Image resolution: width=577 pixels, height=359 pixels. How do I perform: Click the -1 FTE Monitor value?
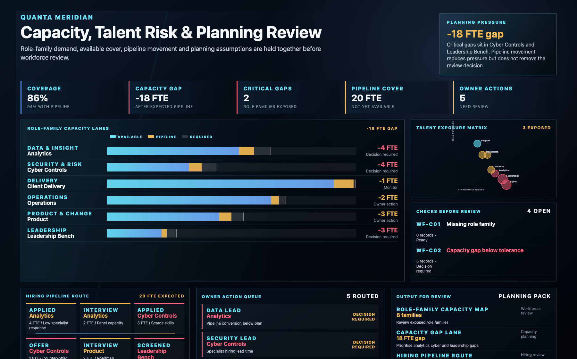coord(388,181)
